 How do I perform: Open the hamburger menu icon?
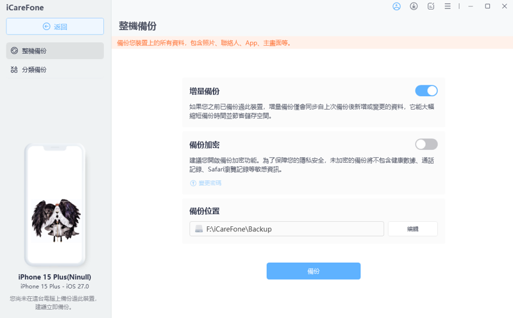click(448, 6)
